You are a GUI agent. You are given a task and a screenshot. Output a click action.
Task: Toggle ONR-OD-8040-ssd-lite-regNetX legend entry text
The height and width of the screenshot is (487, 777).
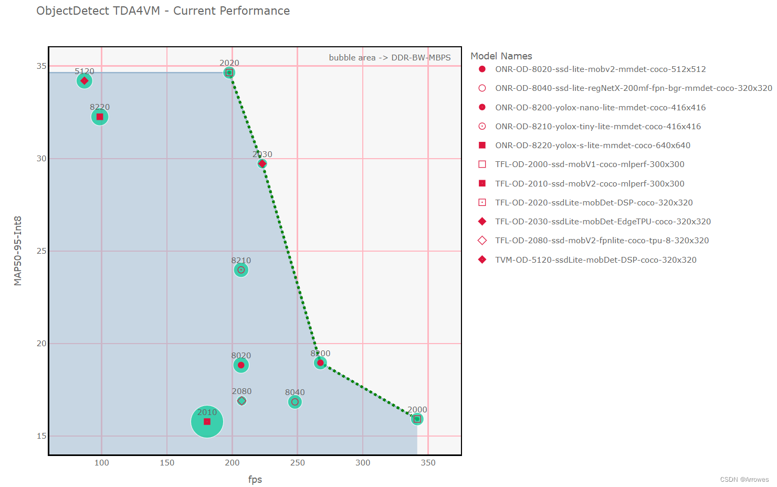tap(634, 88)
